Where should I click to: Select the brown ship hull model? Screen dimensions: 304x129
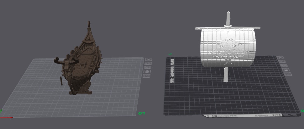[81, 64]
